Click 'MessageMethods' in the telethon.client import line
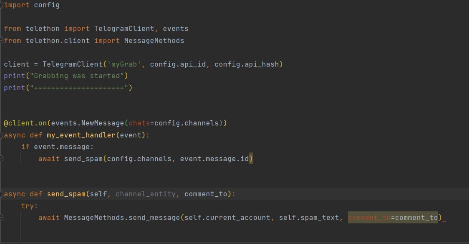The height and width of the screenshot is (244, 469). [154, 41]
